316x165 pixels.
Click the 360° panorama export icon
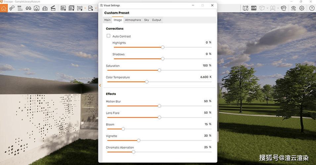tap(80, 8)
